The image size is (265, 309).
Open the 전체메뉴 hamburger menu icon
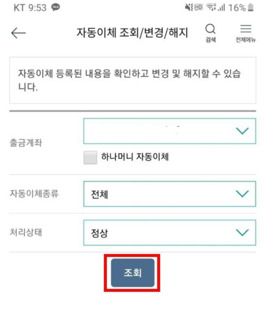tap(246, 29)
